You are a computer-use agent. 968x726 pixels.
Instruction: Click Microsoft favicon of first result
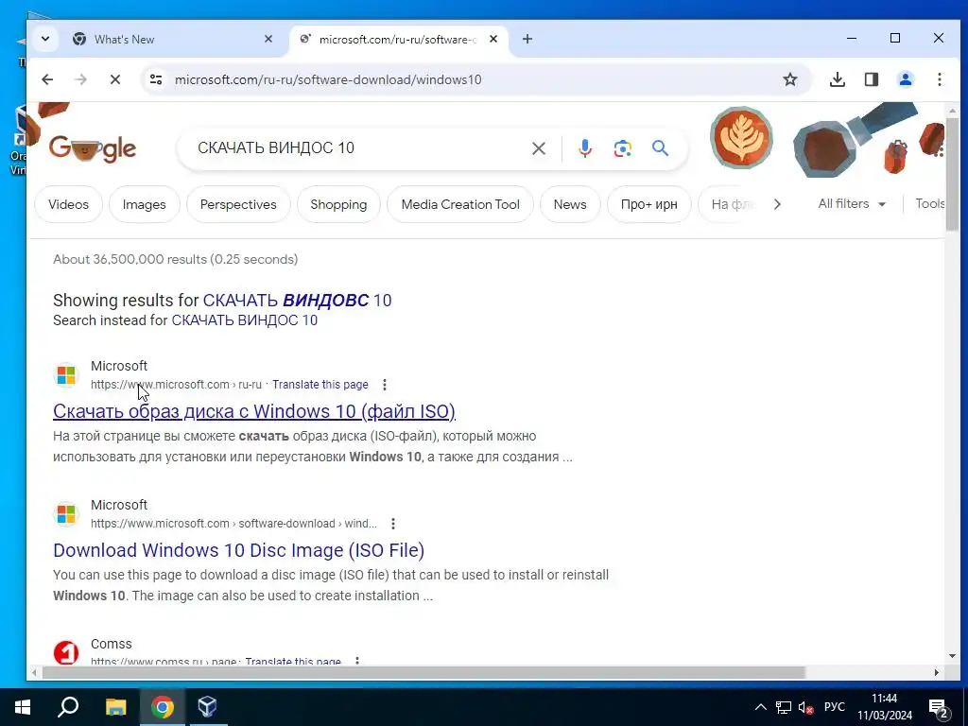pyautogui.click(x=66, y=374)
